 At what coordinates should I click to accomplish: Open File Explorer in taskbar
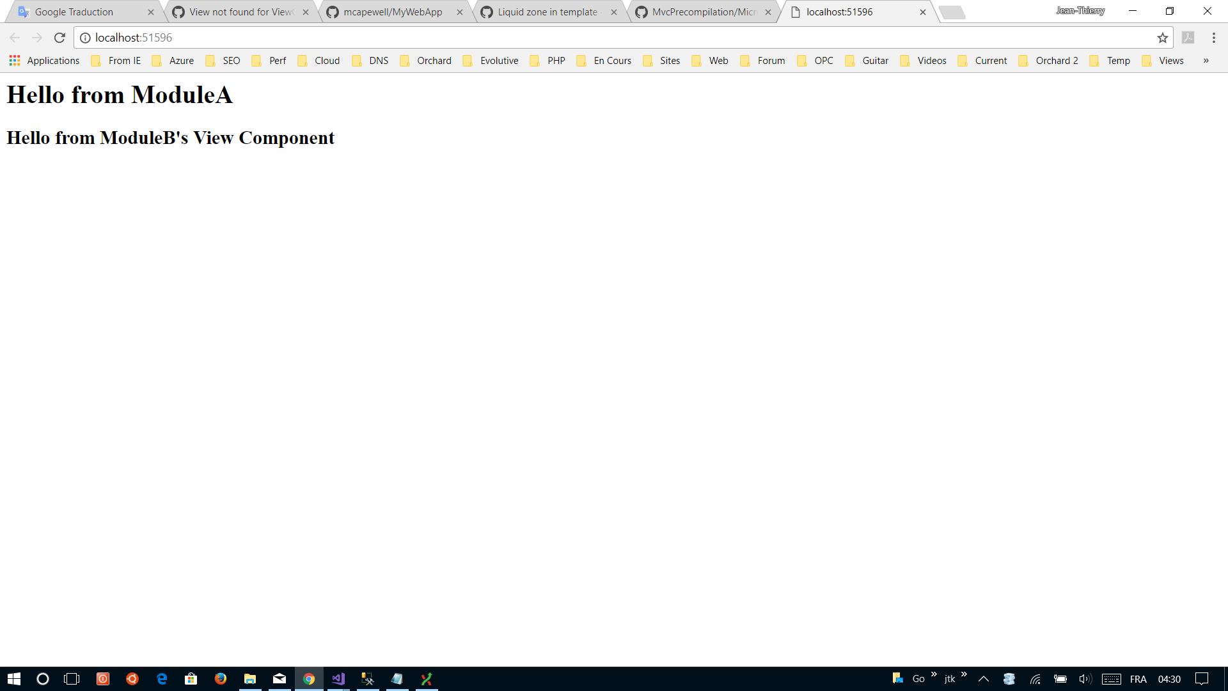(x=250, y=679)
